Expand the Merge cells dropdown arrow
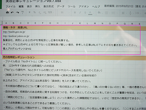The image size is (146, 110). click(x=117, y=13)
